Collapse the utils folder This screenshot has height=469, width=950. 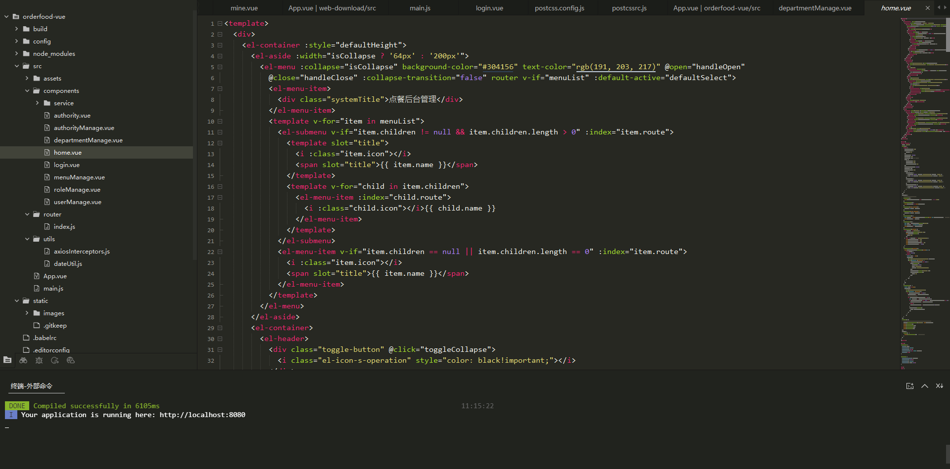click(27, 239)
